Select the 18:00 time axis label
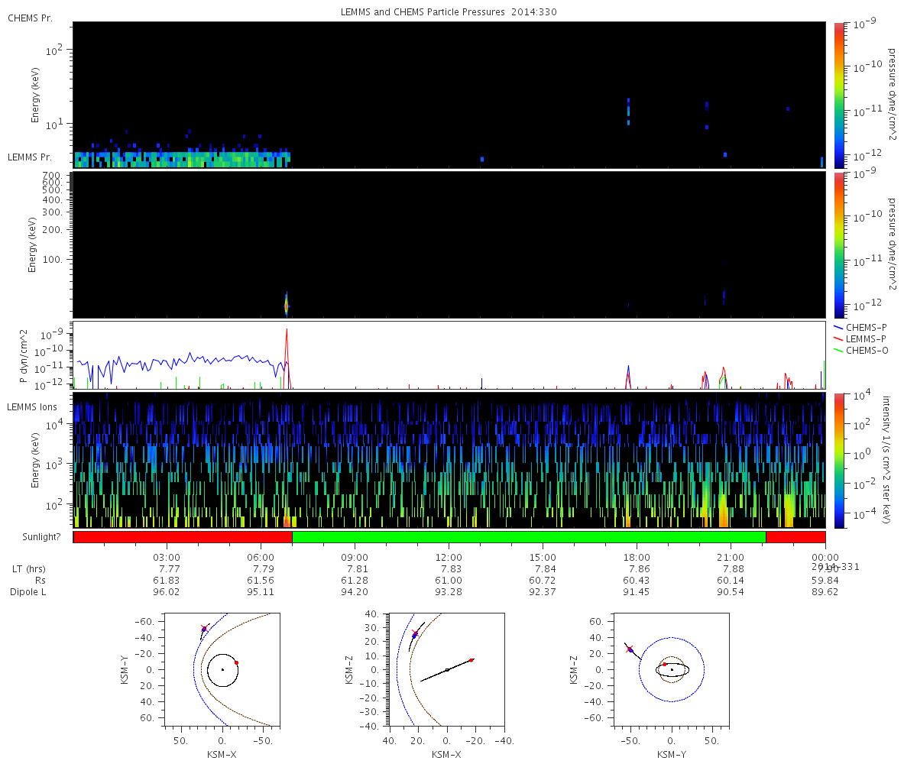The width and height of the screenshot is (917, 764). [637, 557]
